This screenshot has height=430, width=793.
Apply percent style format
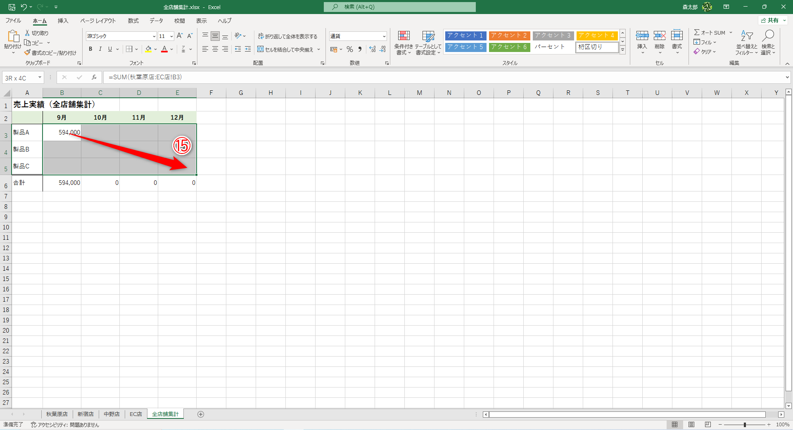pyautogui.click(x=350, y=49)
